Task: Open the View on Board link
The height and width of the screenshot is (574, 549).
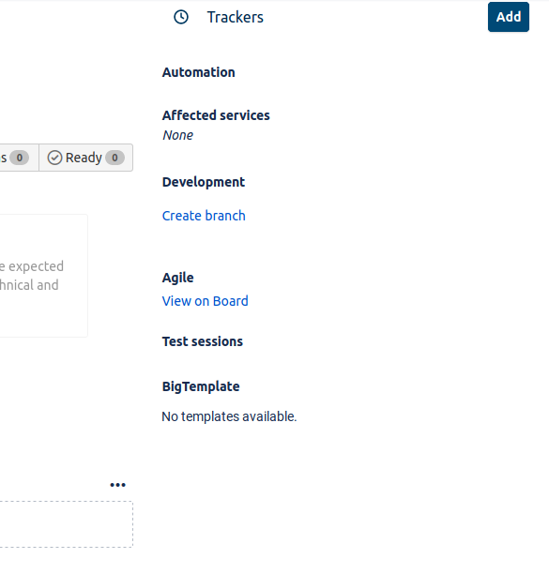Action: [206, 301]
